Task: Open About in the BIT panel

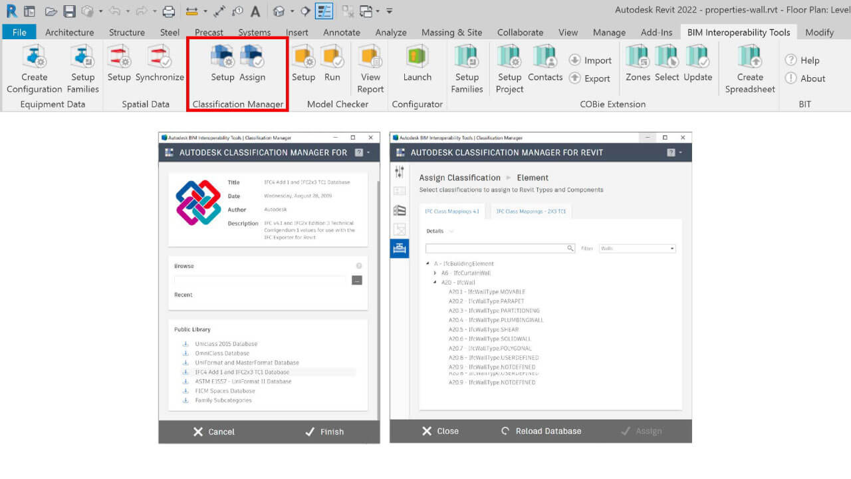Action: [x=805, y=79]
